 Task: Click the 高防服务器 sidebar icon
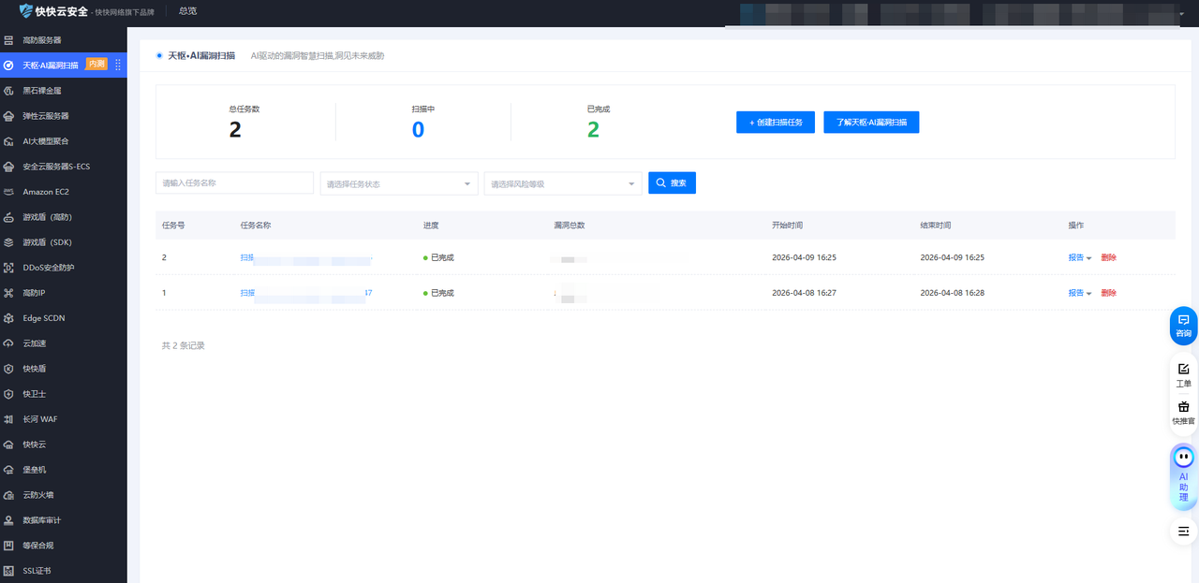[8, 40]
